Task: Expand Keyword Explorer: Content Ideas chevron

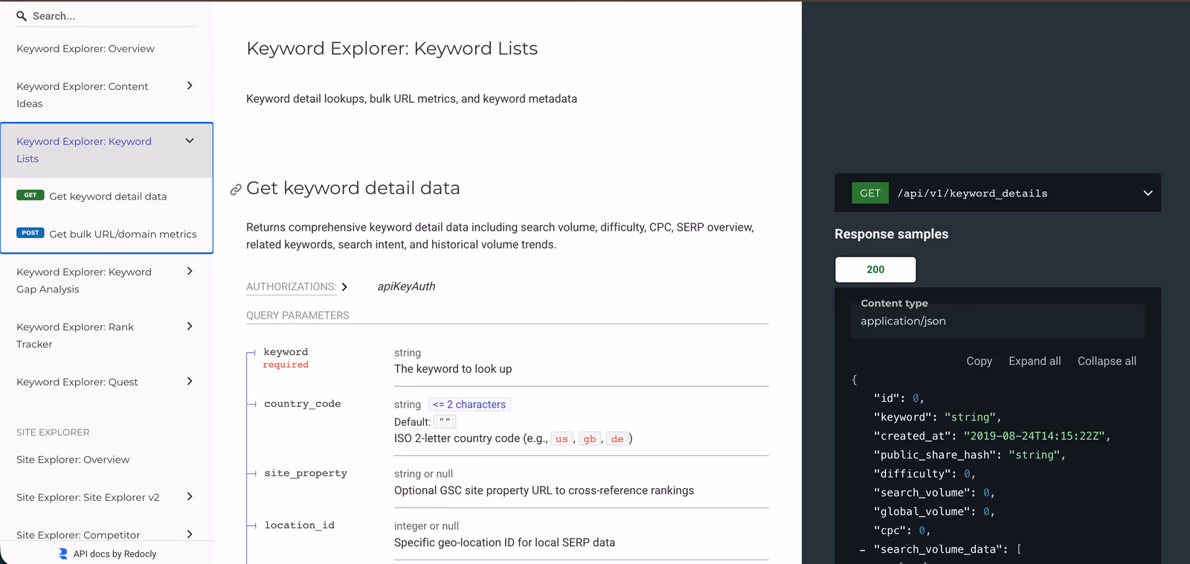Action: [x=190, y=86]
